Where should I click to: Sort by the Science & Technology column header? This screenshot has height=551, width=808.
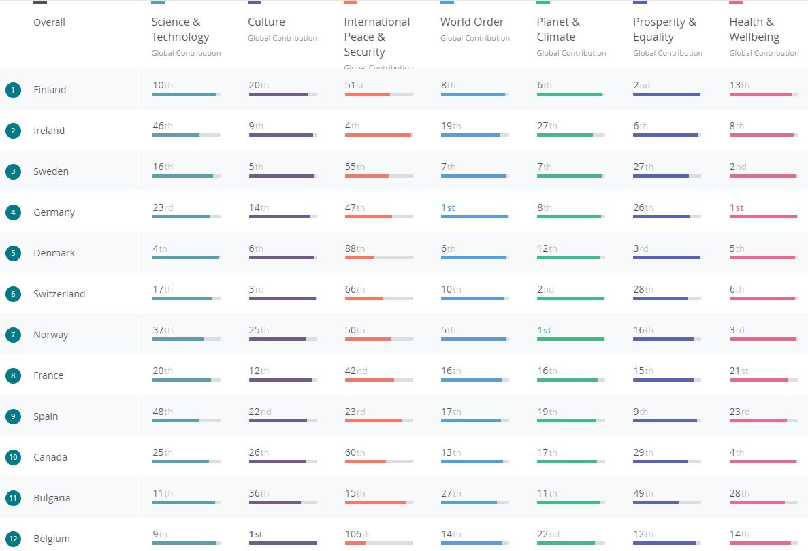tap(180, 30)
